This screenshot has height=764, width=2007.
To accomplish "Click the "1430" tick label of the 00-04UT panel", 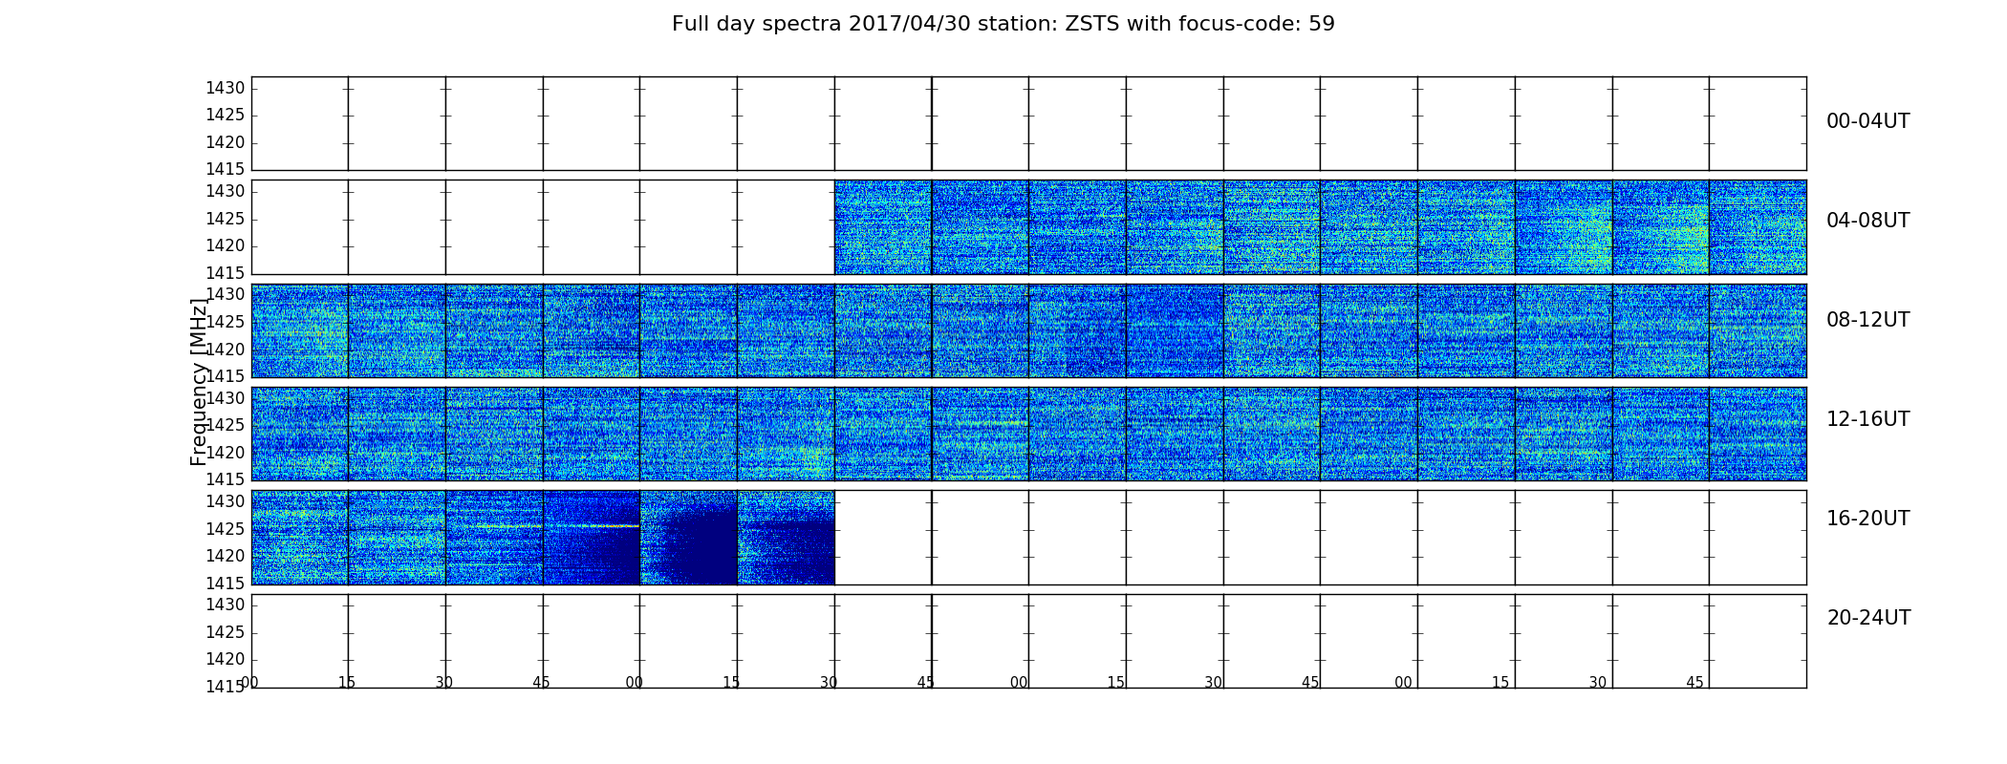I will [226, 89].
